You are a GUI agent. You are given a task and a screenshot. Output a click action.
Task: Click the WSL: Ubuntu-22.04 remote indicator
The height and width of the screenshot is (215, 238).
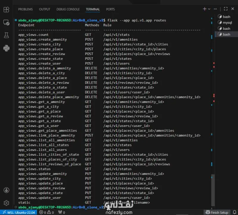pos(18,212)
